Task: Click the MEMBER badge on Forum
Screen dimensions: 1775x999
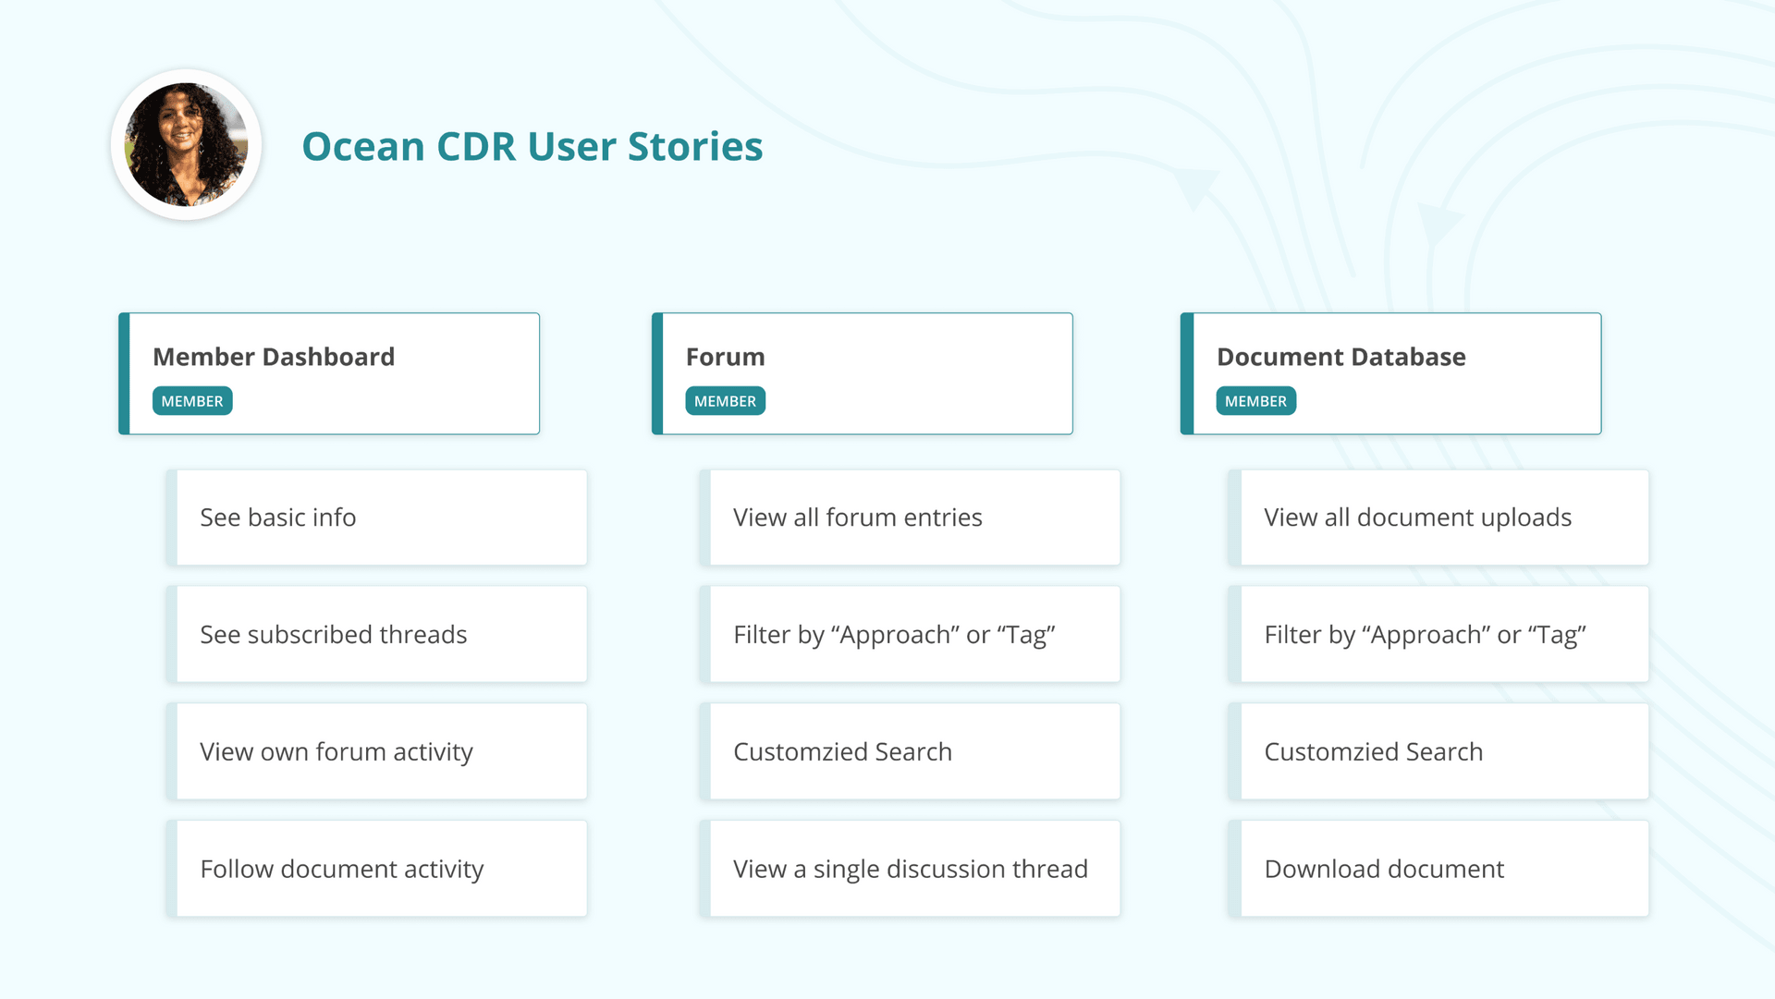Action: click(726, 399)
